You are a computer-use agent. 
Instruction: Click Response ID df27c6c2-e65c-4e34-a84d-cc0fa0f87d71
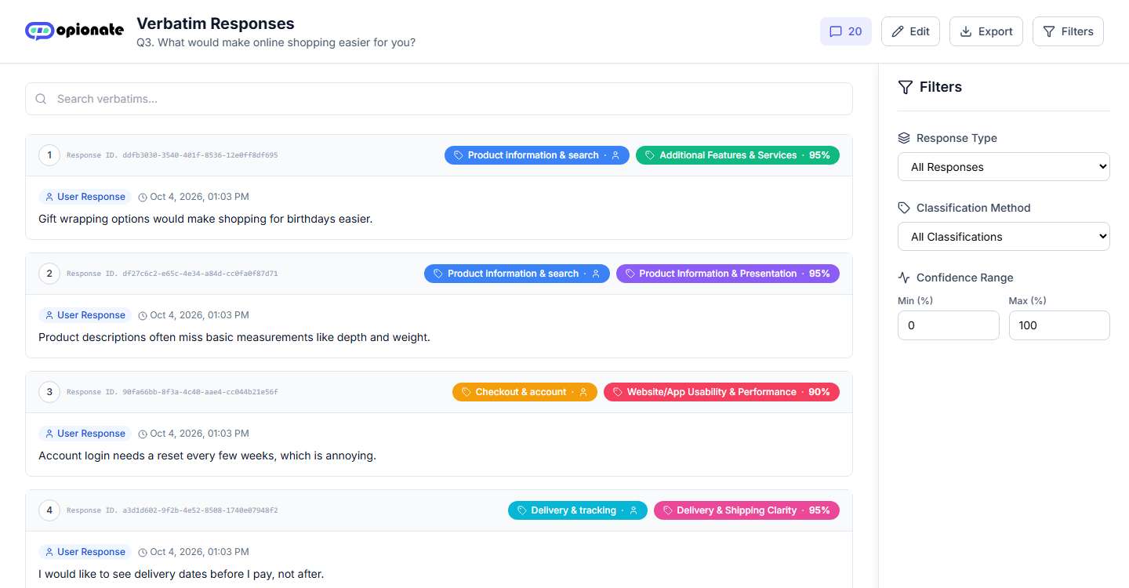point(172,274)
